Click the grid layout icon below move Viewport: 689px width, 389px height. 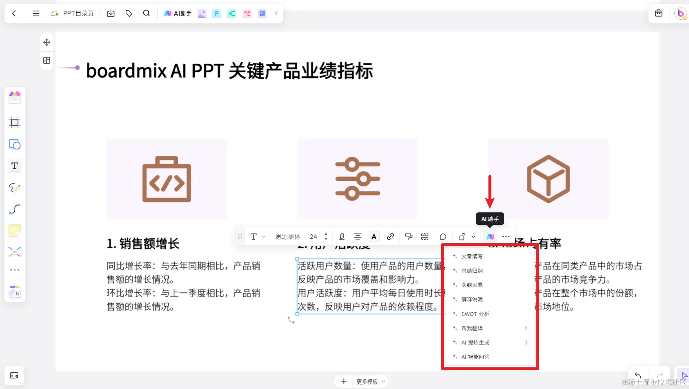pyautogui.click(x=47, y=60)
